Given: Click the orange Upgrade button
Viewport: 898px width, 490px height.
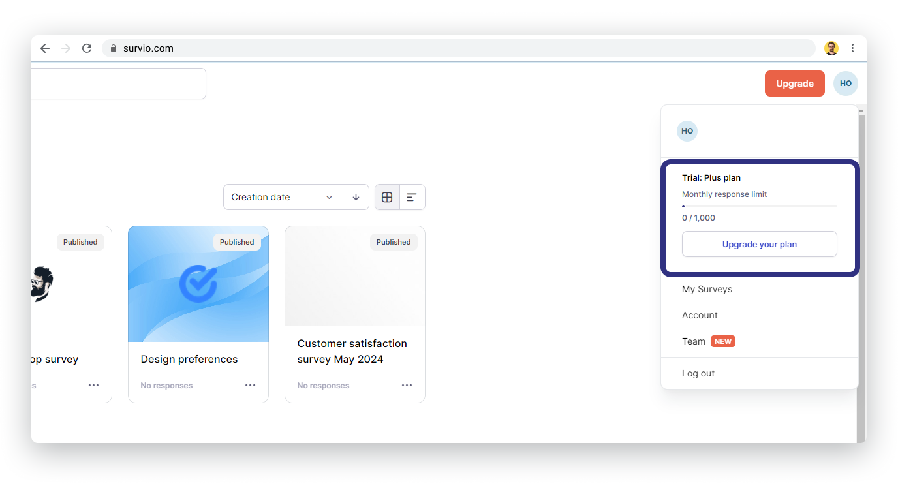Looking at the screenshot, I should click(x=795, y=84).
